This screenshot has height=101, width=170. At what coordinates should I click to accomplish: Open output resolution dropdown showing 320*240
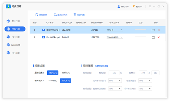114,30
